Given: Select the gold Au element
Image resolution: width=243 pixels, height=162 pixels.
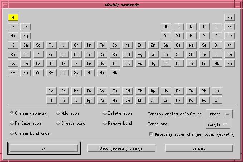Looking at the screenshot, I should pos(140,63).
